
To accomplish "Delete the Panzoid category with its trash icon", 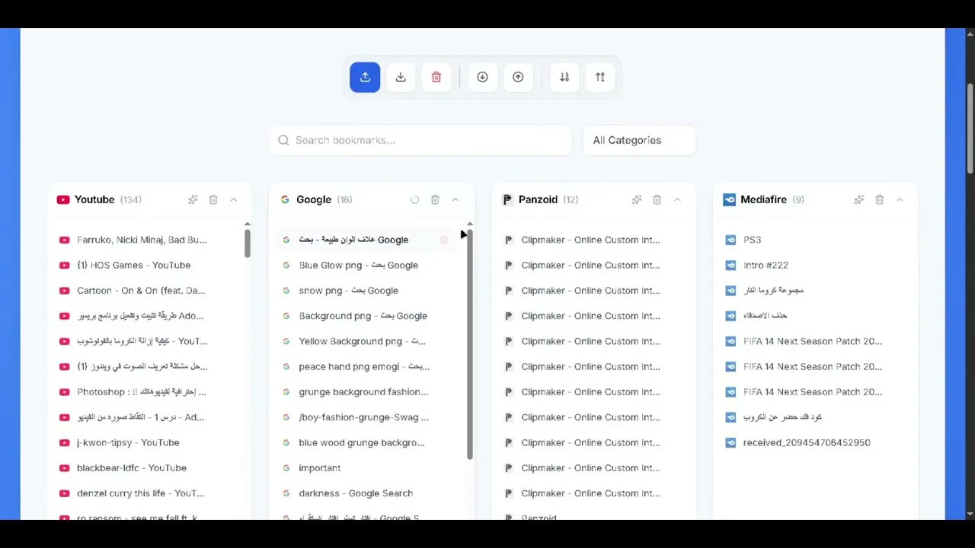I will [x=657, y=199].
